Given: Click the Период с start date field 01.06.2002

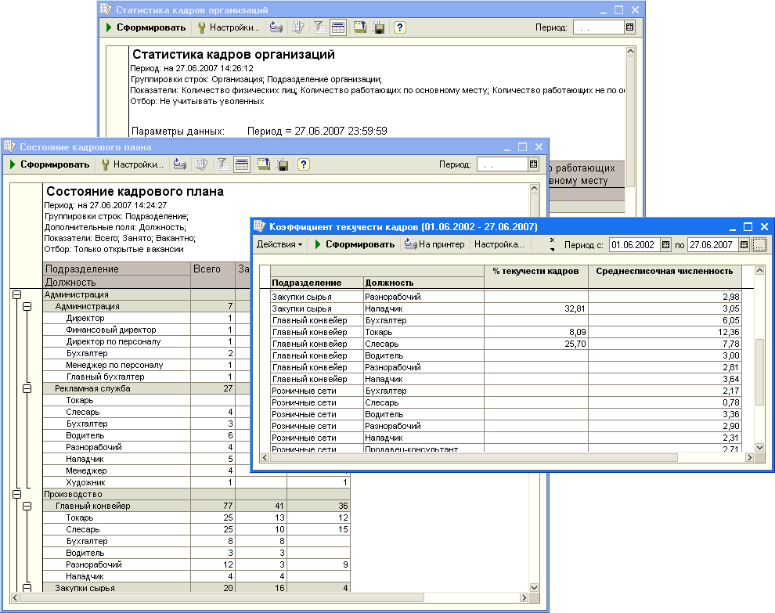Looking at the screenshot, I should click(x=635, y=245).
